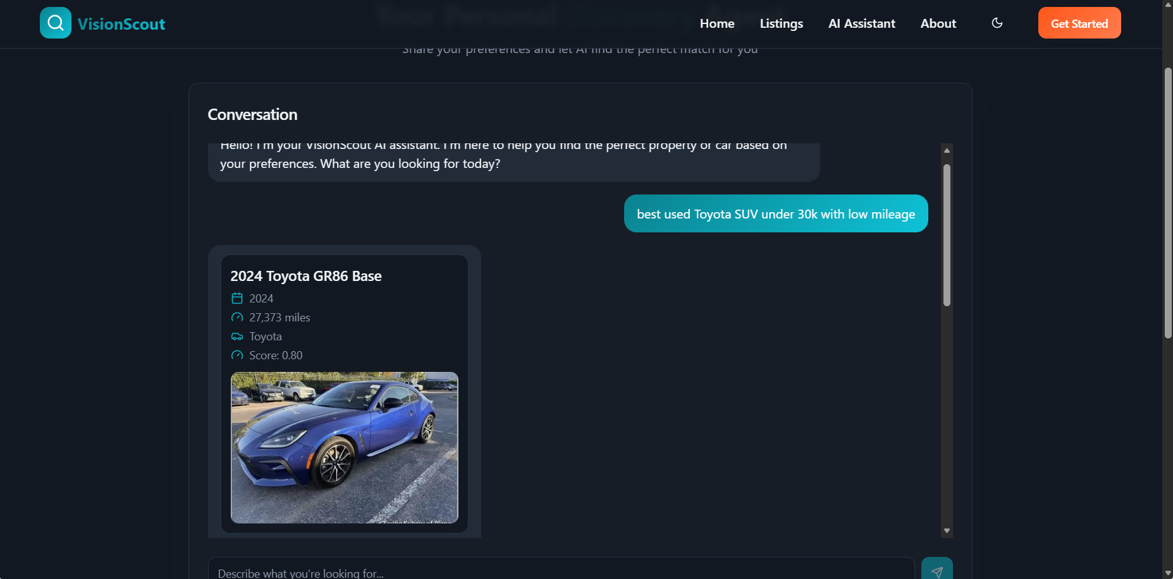Click the Get Started button
The width and height of the screenshot is (1173, 579).
click(1079, 23)
